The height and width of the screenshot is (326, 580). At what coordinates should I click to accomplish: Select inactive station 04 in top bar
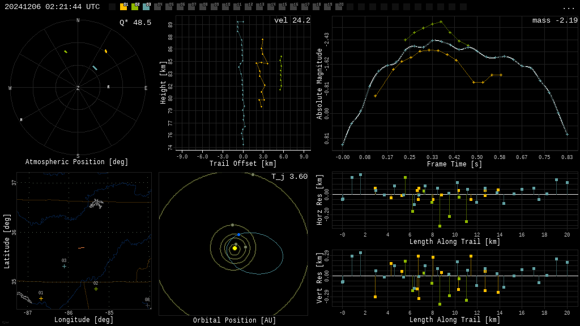157,7
